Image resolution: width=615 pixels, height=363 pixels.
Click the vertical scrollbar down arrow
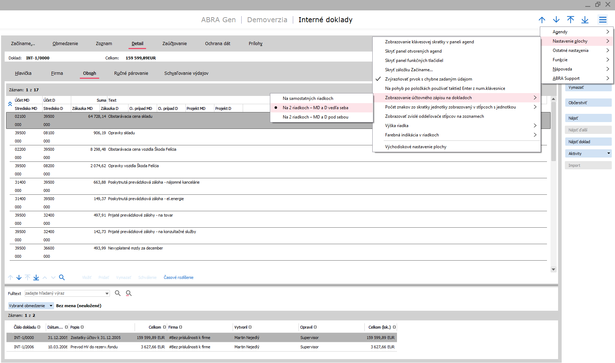pyautogui.click(x=553, y=270)
